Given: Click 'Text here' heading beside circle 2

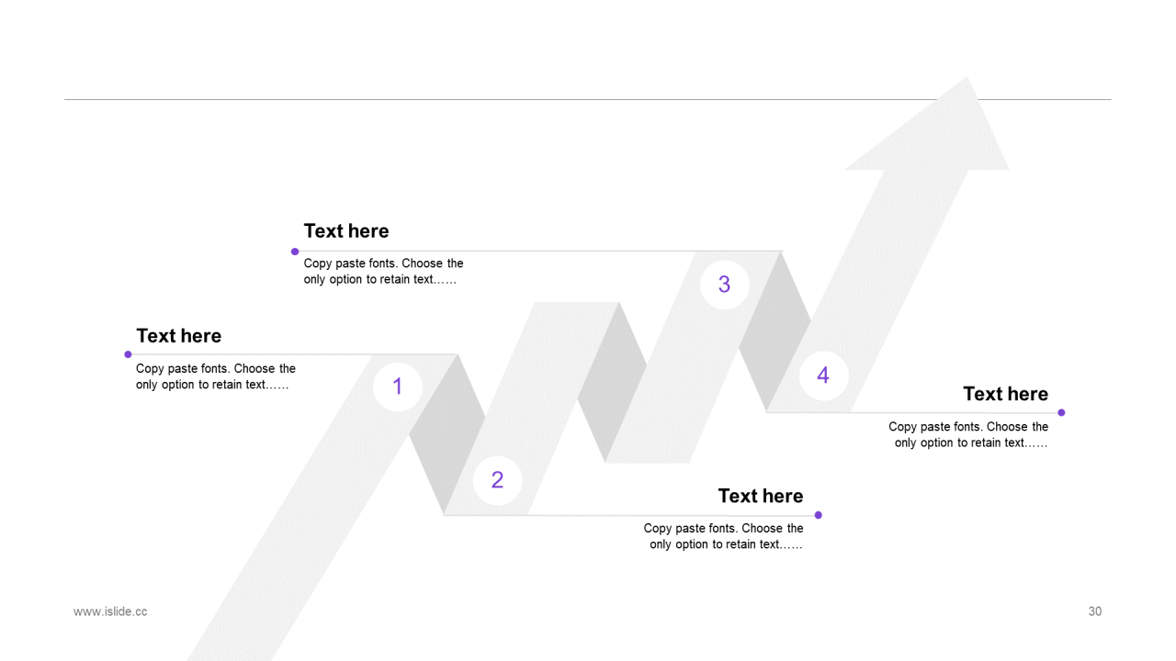Looking at the screenshot, I should pyautogui.click(x=761, y=497).
